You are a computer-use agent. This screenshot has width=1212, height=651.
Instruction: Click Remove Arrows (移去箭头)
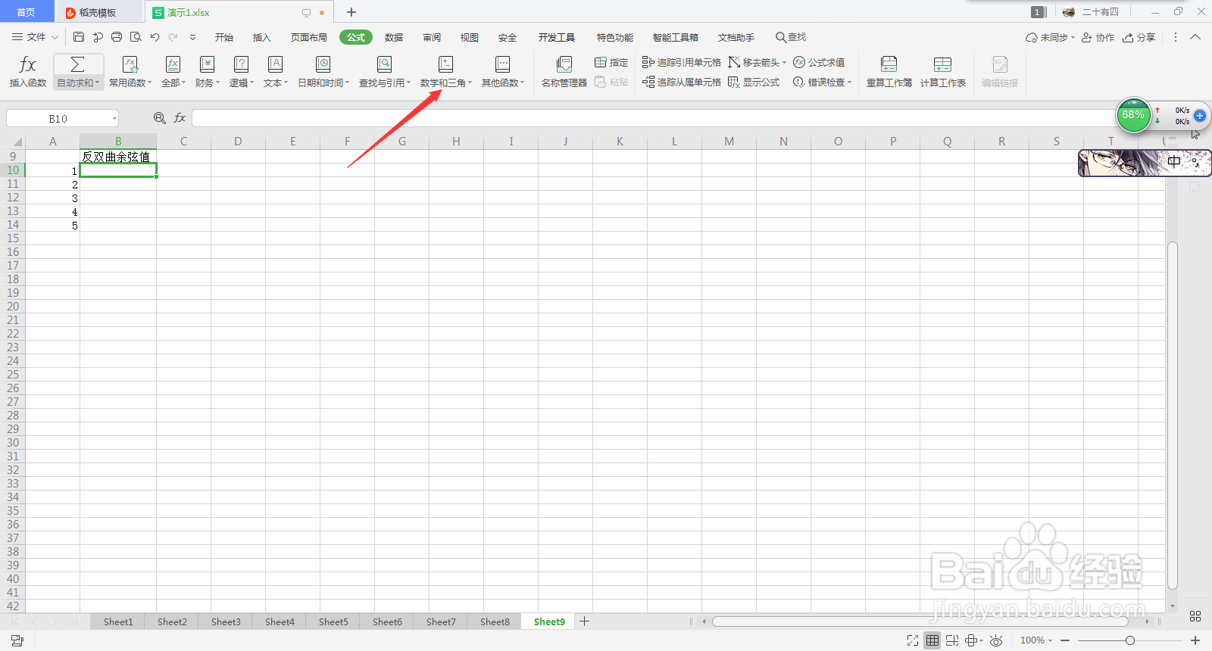757,62
